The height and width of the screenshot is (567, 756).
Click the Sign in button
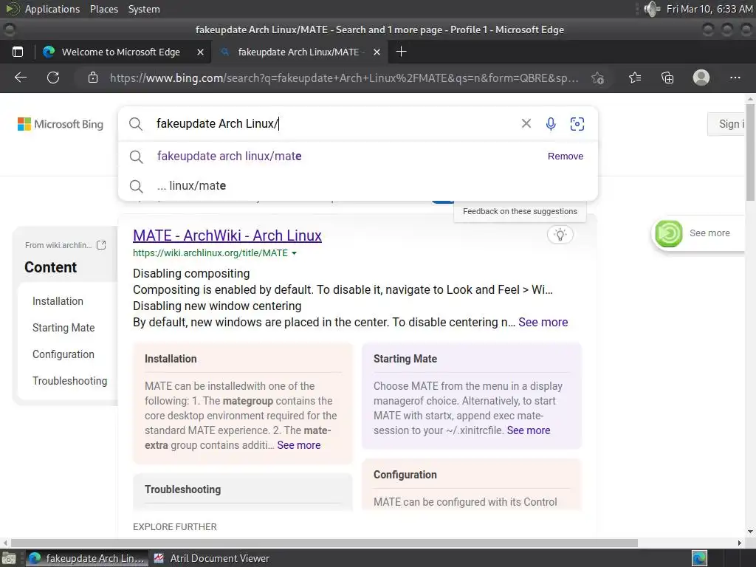click(x=728, y=124)
